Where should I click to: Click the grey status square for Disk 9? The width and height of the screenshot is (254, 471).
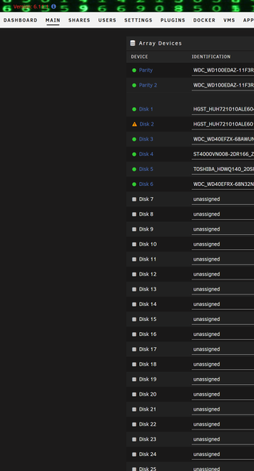point(134,229)
